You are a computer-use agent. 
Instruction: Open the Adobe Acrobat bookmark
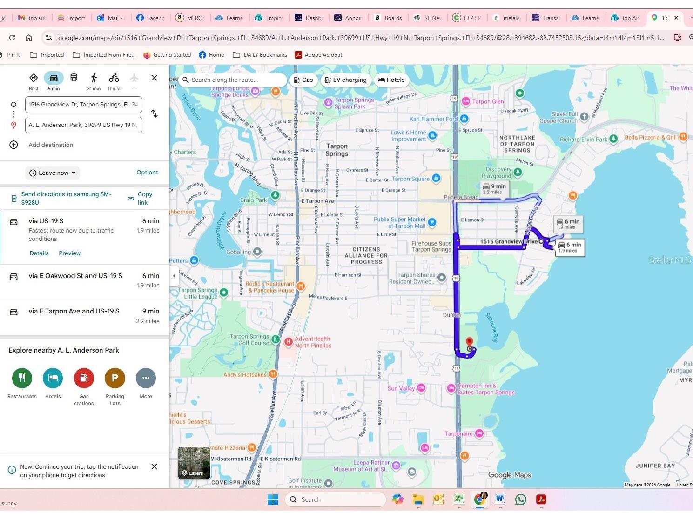tap(318, 55)
